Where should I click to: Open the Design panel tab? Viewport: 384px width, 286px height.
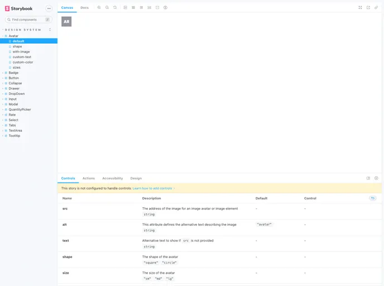[136, 178]
